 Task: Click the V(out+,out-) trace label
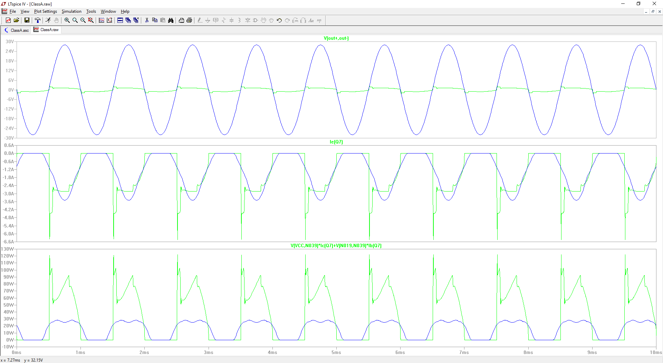pos(336,38)
